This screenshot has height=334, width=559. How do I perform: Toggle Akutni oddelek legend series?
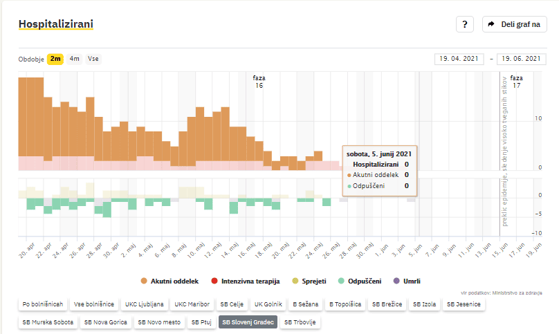(169, 281)
